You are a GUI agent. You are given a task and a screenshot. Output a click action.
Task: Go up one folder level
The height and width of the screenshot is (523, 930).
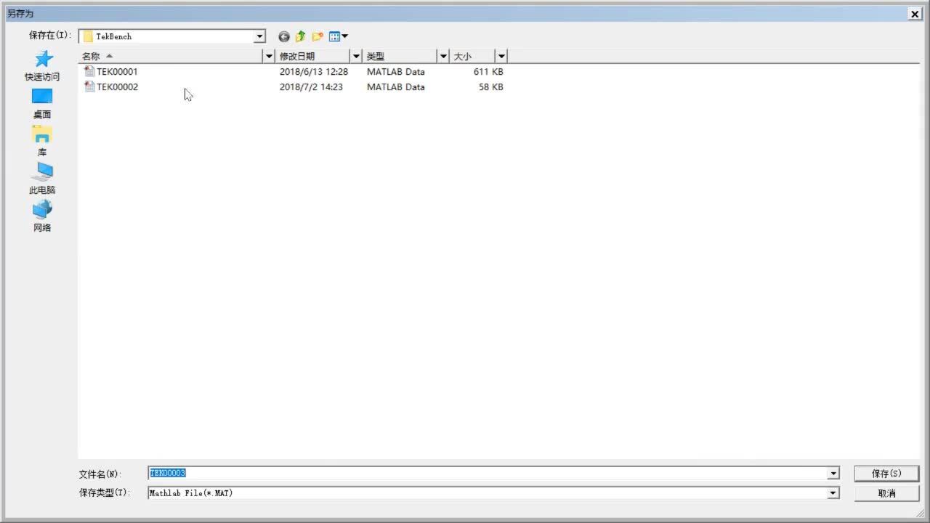pos(300,36)
